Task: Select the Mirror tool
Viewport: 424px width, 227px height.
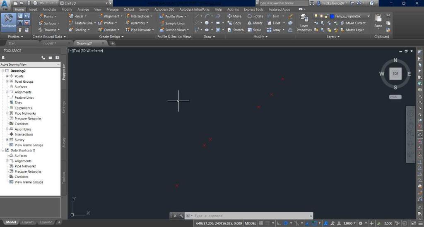Action: 255,23
